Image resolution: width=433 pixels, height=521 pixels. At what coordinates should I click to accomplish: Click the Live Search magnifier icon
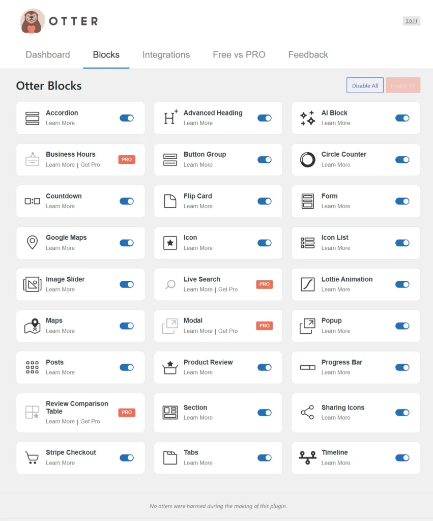[169, 284]
